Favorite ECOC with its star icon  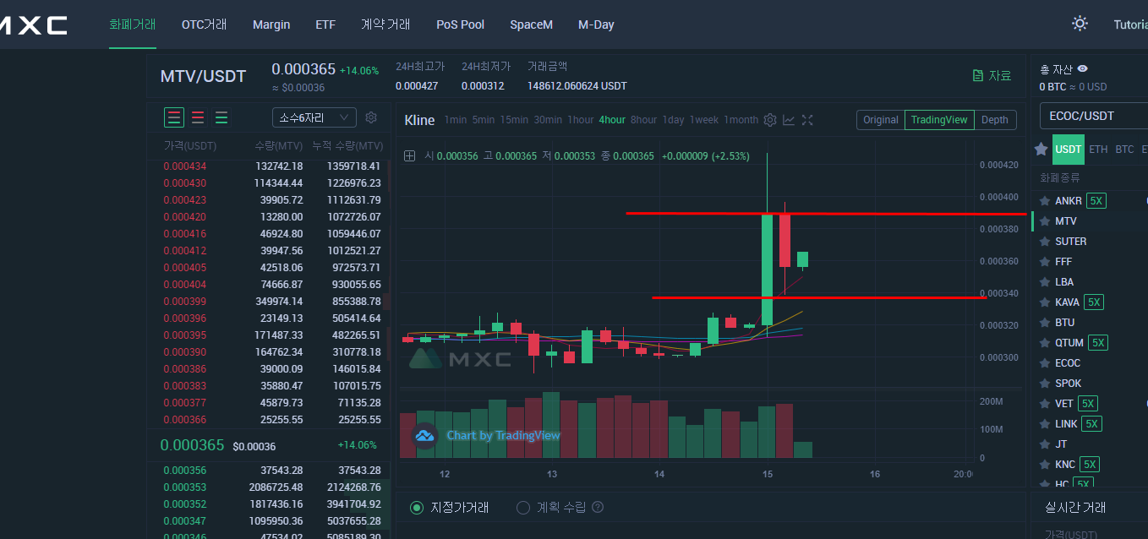point(1044,363)
